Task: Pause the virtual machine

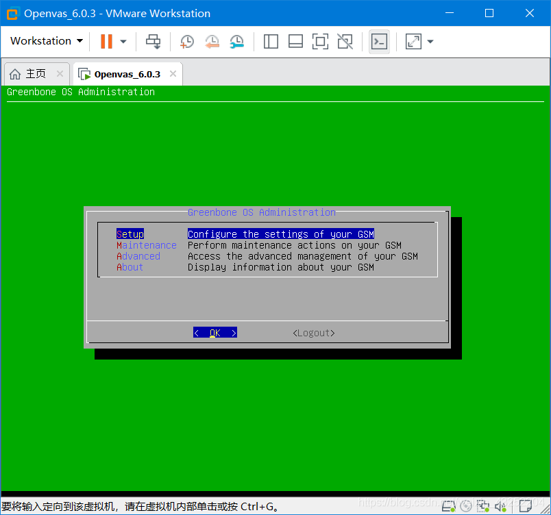Action: tap(106, 41)
